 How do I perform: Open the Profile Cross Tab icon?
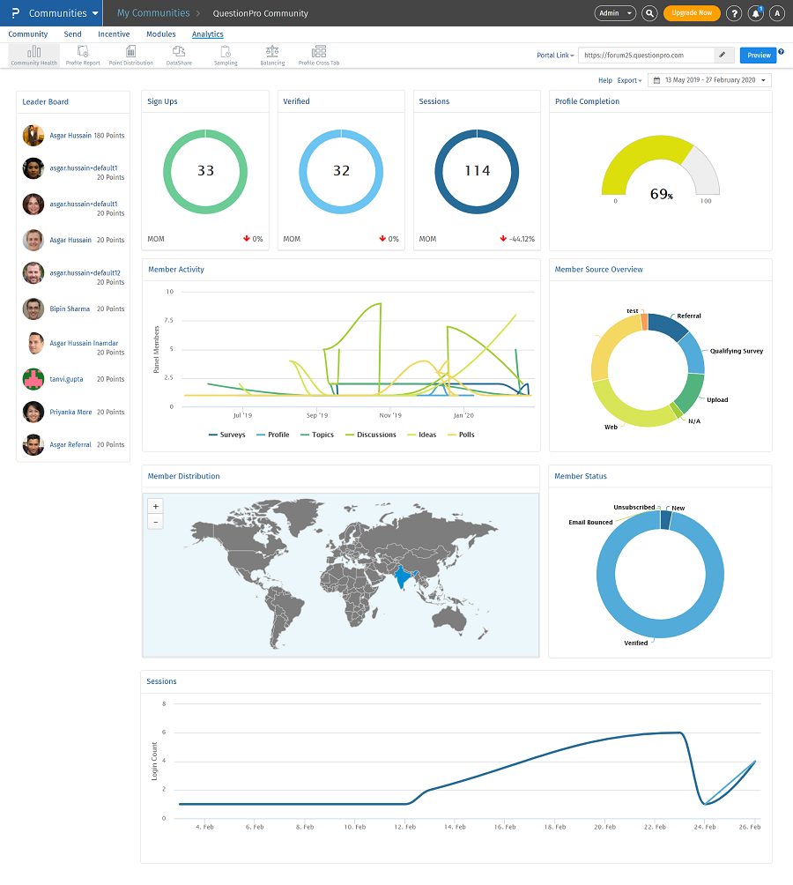pyautogui.click(x=319, y=56)
